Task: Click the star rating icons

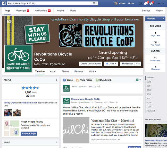Action: (31, 88)
